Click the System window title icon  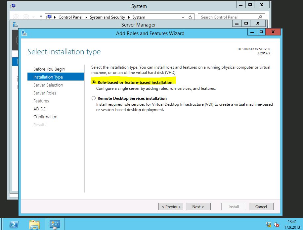point(13,6)
